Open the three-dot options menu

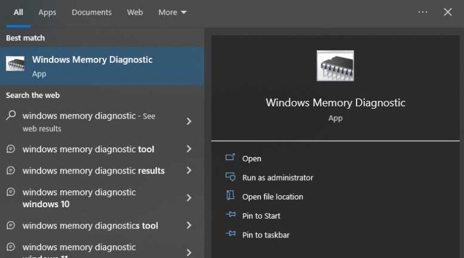(x=423, y=12)
